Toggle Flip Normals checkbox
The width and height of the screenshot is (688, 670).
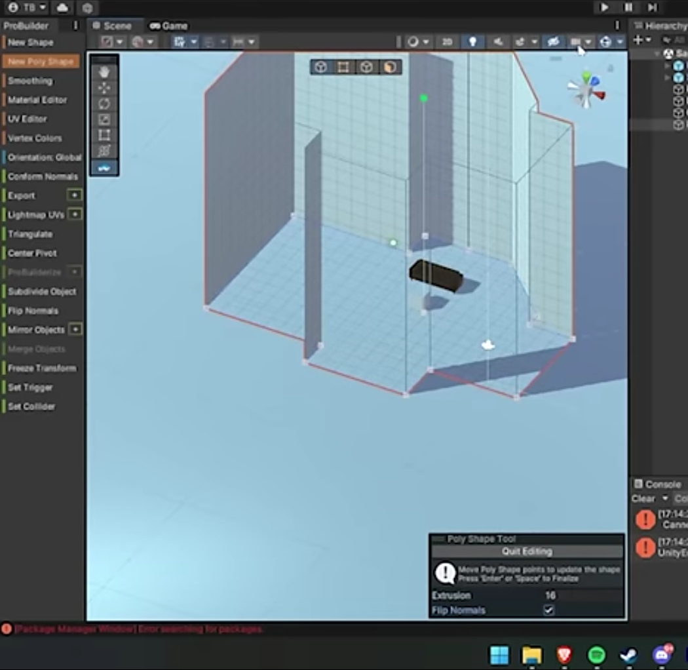pyautogui.click(x=548, y=610)
